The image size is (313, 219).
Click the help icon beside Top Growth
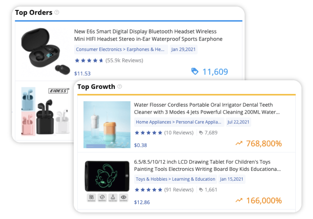(x=119, y=86)
